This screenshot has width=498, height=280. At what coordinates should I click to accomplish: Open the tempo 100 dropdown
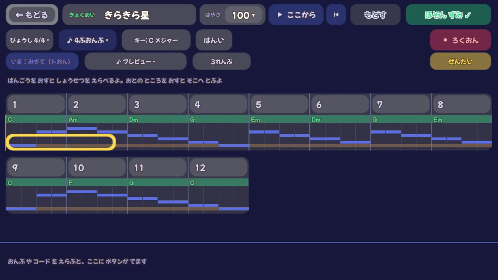pyautogui.click(x=244, y=15)
